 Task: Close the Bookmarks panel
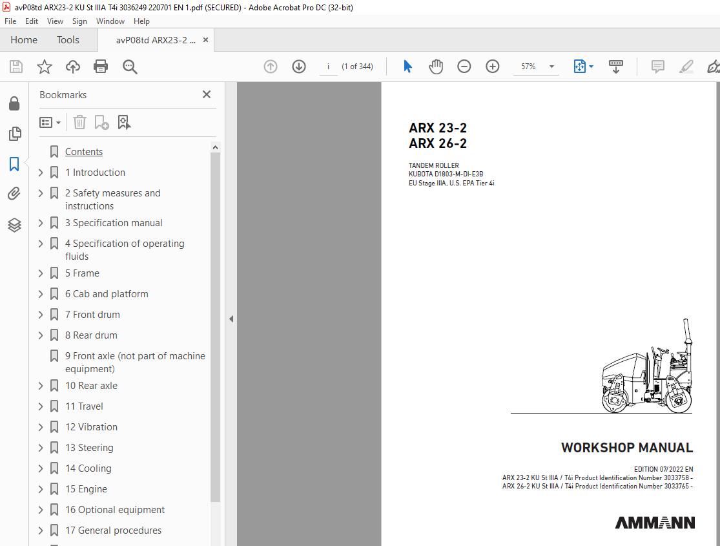coord(207,94)
